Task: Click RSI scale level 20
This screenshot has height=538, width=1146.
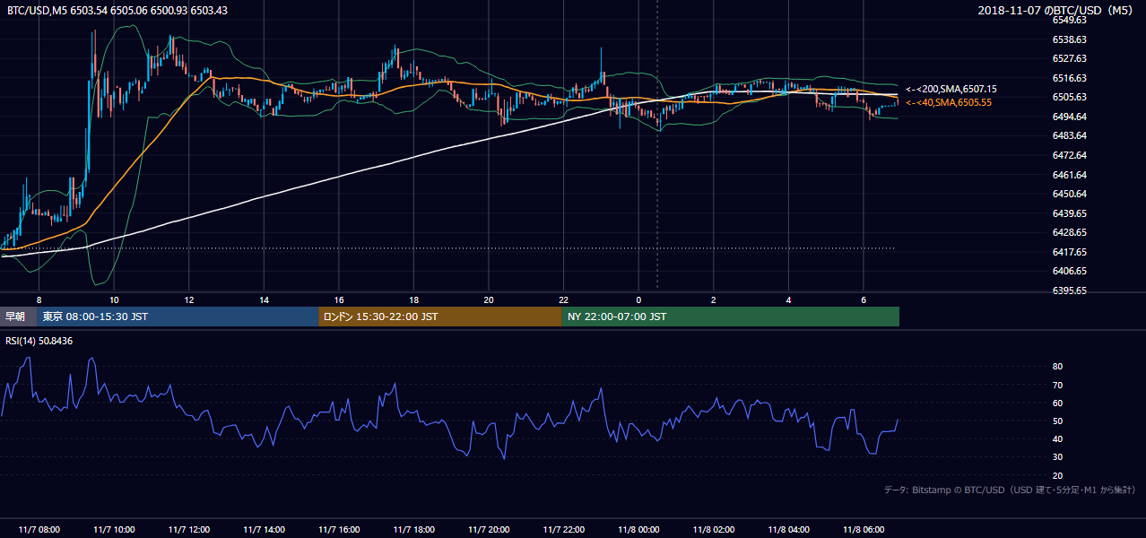Action: click(x=1057, y=475)
